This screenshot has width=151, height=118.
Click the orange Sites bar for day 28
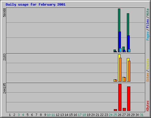tap(129, 71)
